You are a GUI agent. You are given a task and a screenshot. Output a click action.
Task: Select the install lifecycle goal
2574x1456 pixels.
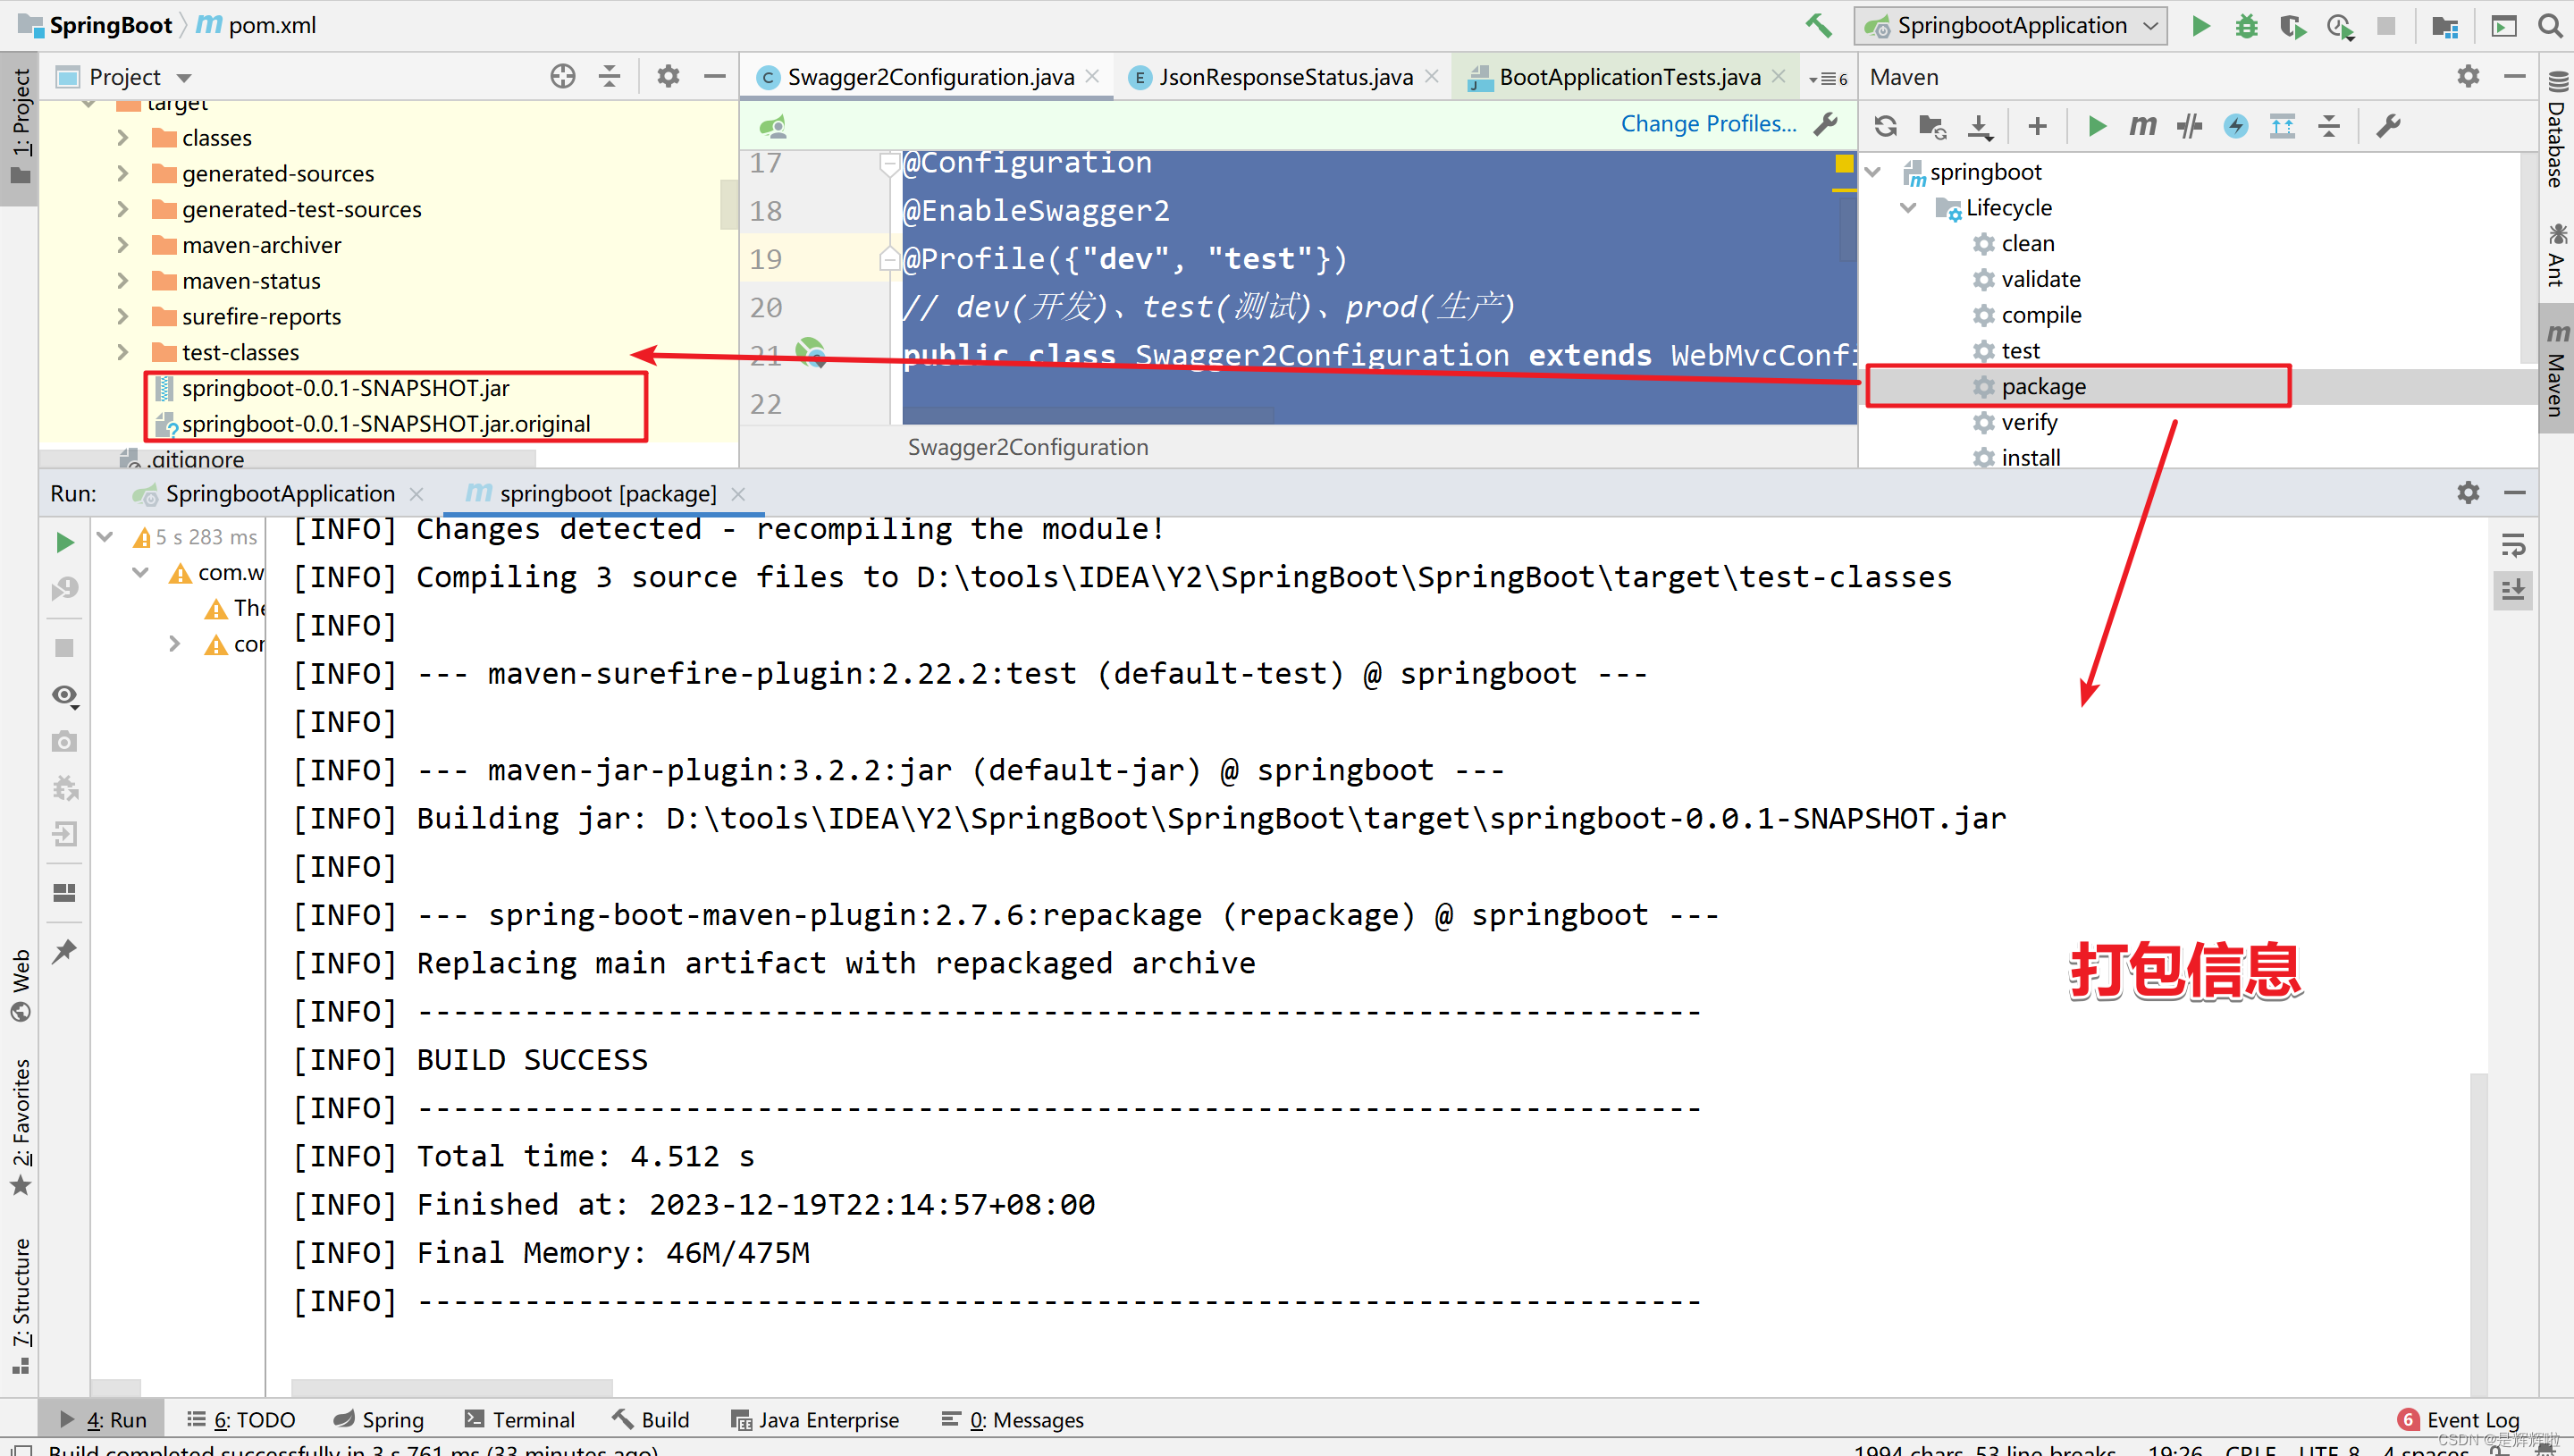coord(2031,458)
